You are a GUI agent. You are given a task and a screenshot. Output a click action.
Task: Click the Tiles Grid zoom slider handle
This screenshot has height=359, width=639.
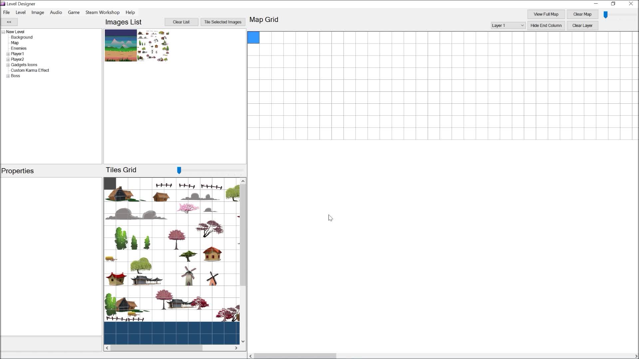tap(179, 171)
